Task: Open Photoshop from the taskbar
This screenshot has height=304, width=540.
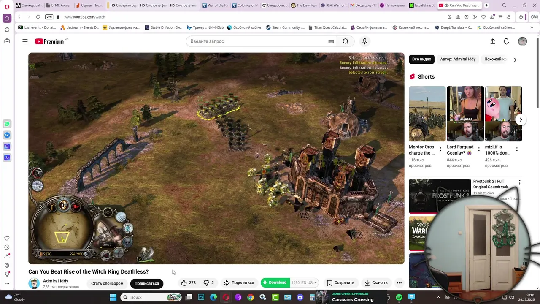Action: tap(201, 297)
